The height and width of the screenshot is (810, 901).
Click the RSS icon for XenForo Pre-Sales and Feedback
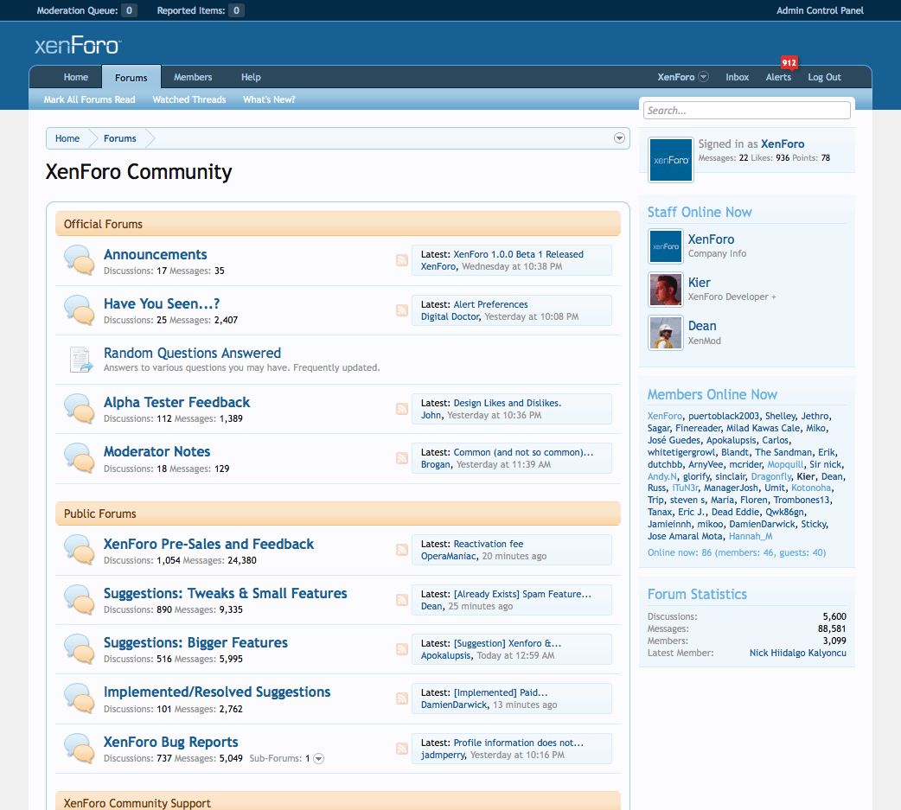pos(401,550)
